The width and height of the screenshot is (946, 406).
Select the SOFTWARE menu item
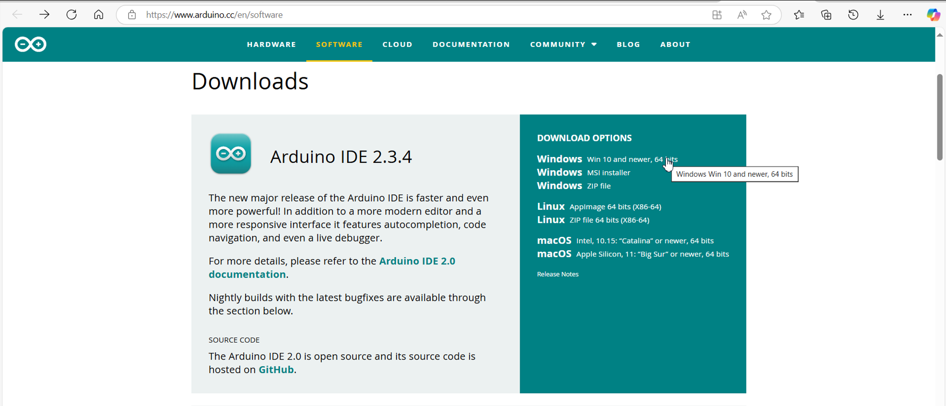coord(339,44)
